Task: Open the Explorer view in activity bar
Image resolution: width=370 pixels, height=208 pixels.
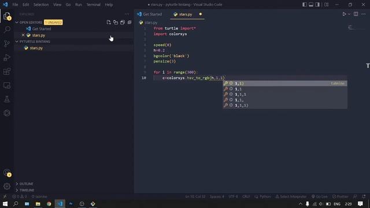Action: [7, 16]
